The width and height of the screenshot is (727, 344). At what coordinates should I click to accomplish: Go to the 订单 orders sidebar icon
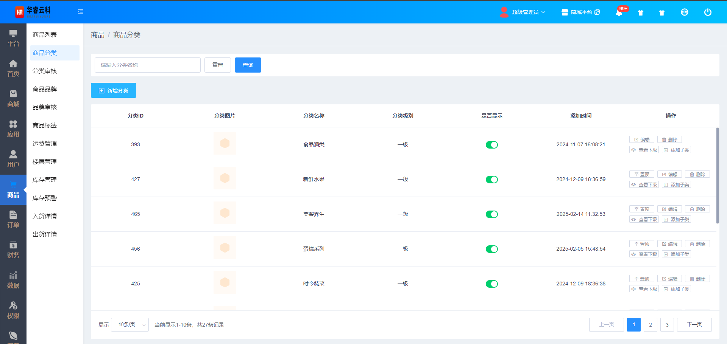coord(13,220)
